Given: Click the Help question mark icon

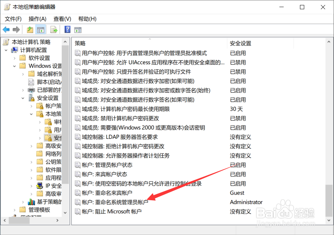Looking at the screenshot, I should coord(67,29).
